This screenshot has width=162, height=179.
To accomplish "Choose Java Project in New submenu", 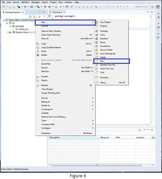I will (112, 22).
